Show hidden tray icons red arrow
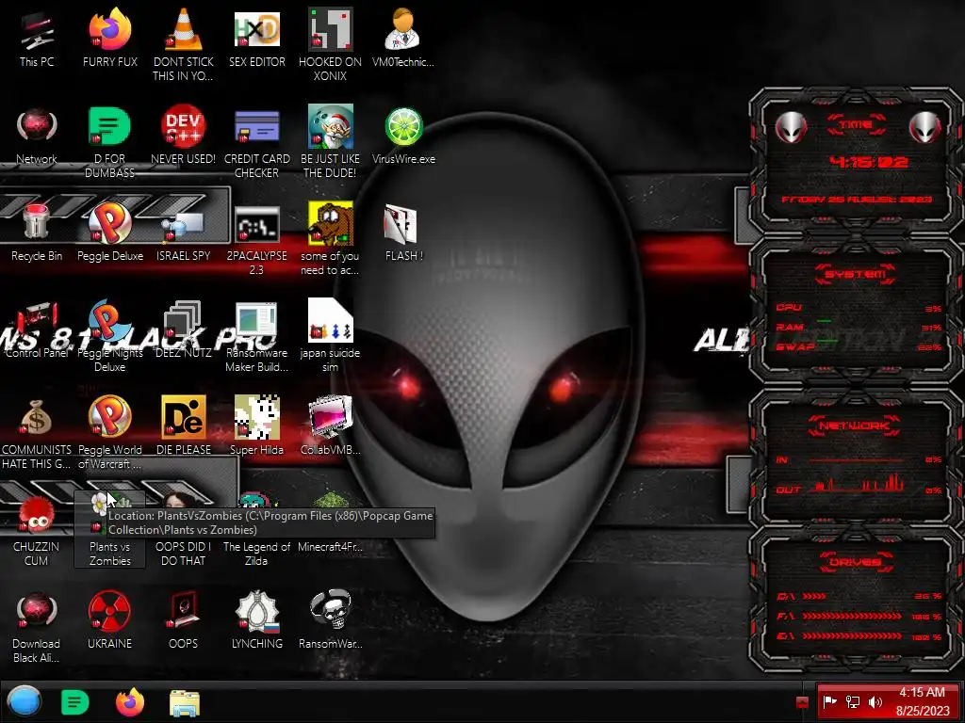 801,702
